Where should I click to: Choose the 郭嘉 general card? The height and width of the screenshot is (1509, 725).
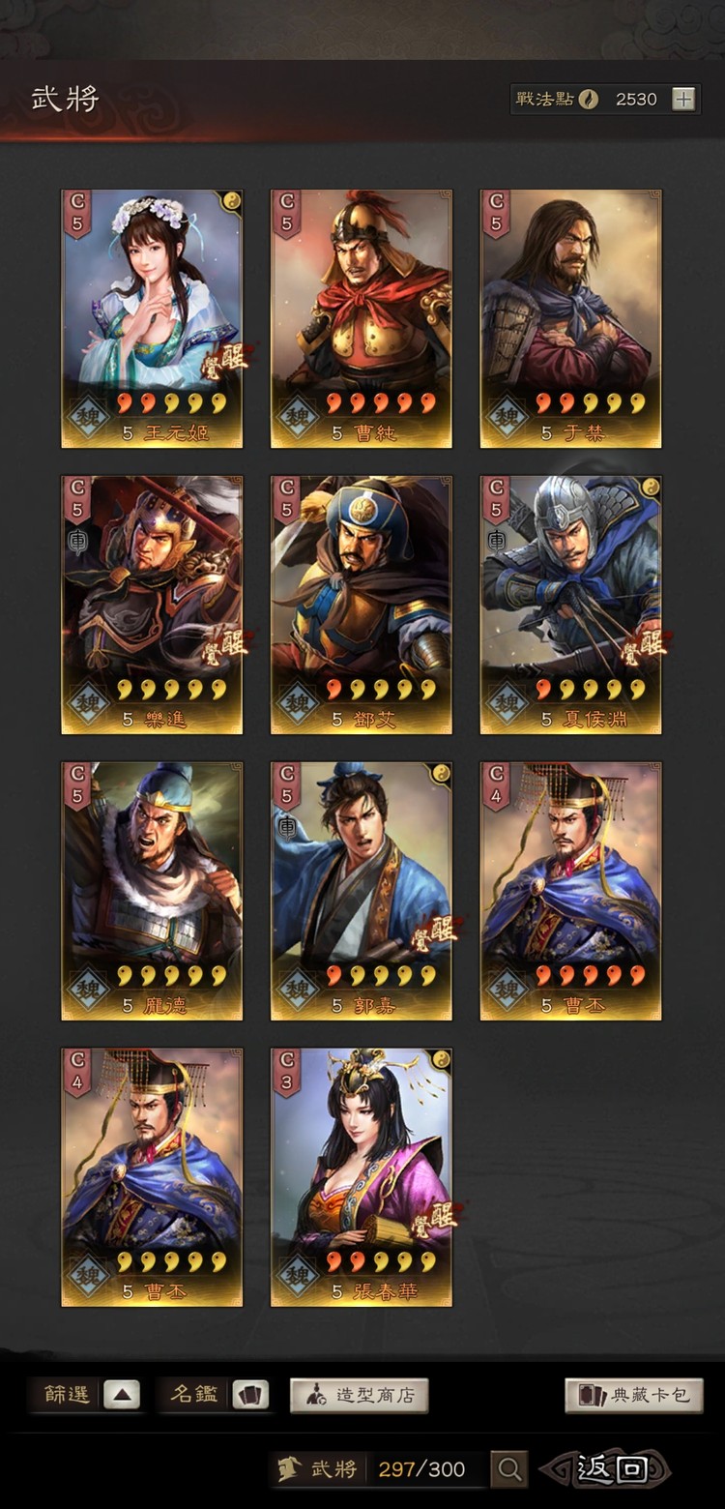(x=362, y=891)
